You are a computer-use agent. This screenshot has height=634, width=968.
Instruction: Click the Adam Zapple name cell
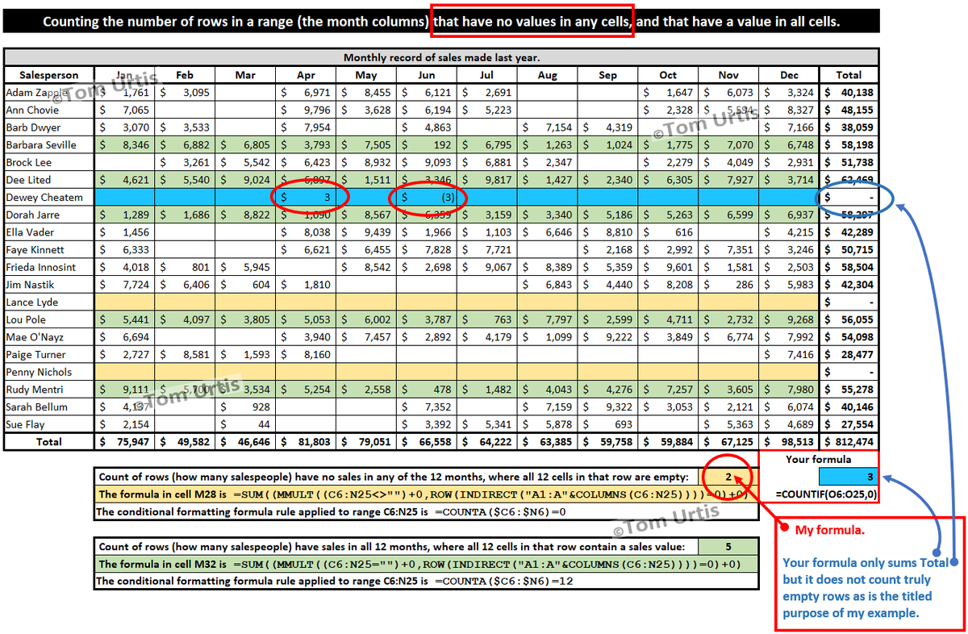click(x=49, y=93)
